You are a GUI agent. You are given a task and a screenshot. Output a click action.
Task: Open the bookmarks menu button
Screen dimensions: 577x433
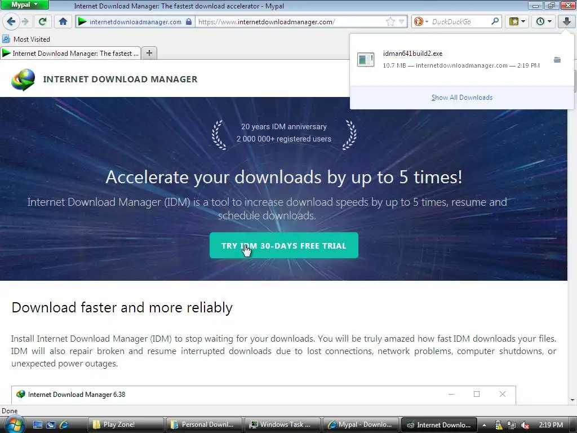point(517,21)
